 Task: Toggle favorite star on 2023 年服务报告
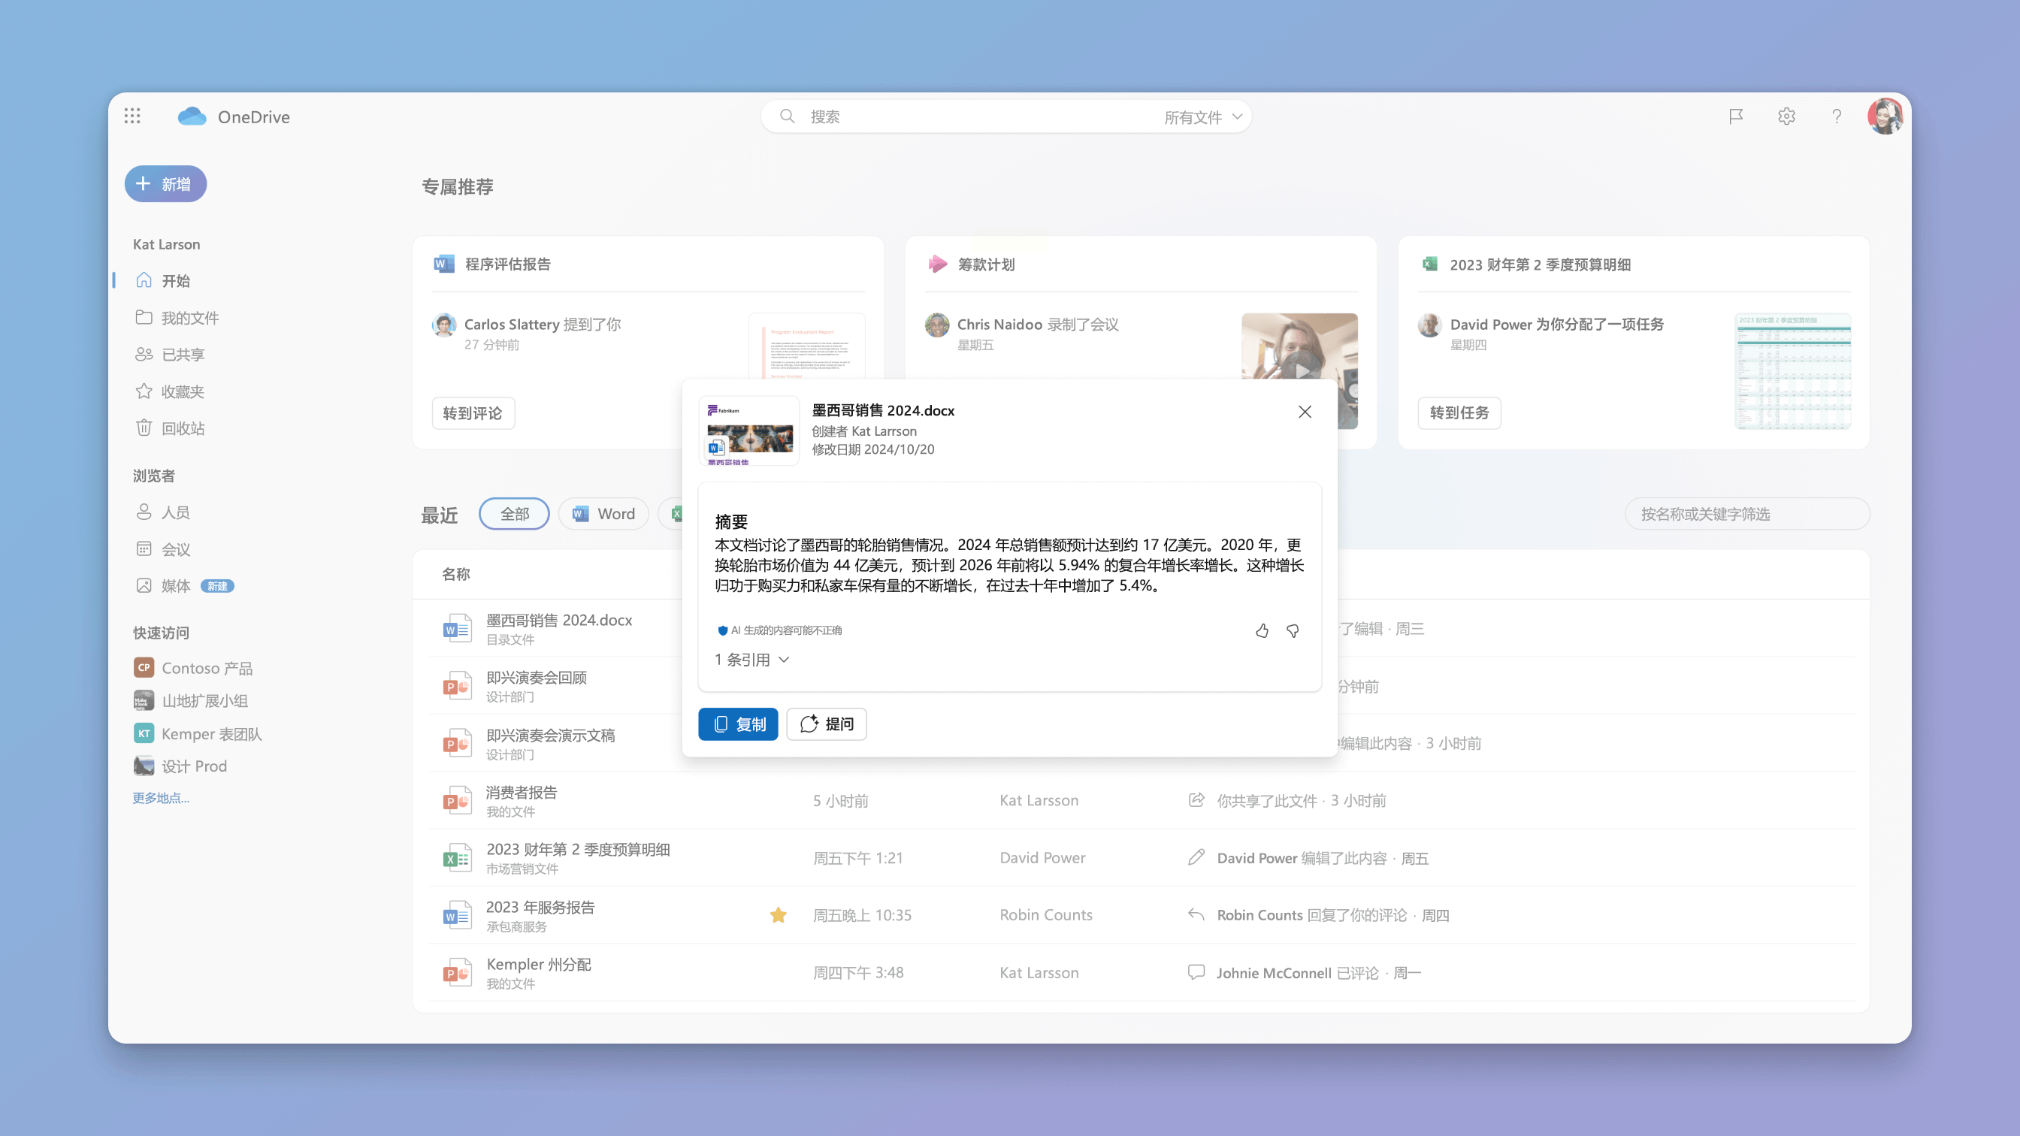pyautogui.click(x=778, y=915)
